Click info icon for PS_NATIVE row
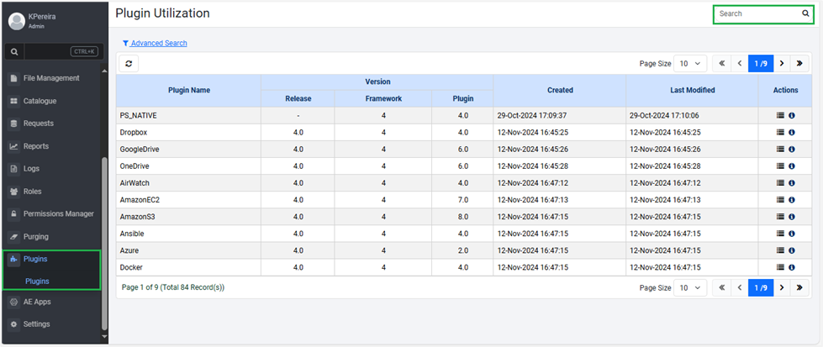Screen dimensions: 823x347 click(792, 116)
